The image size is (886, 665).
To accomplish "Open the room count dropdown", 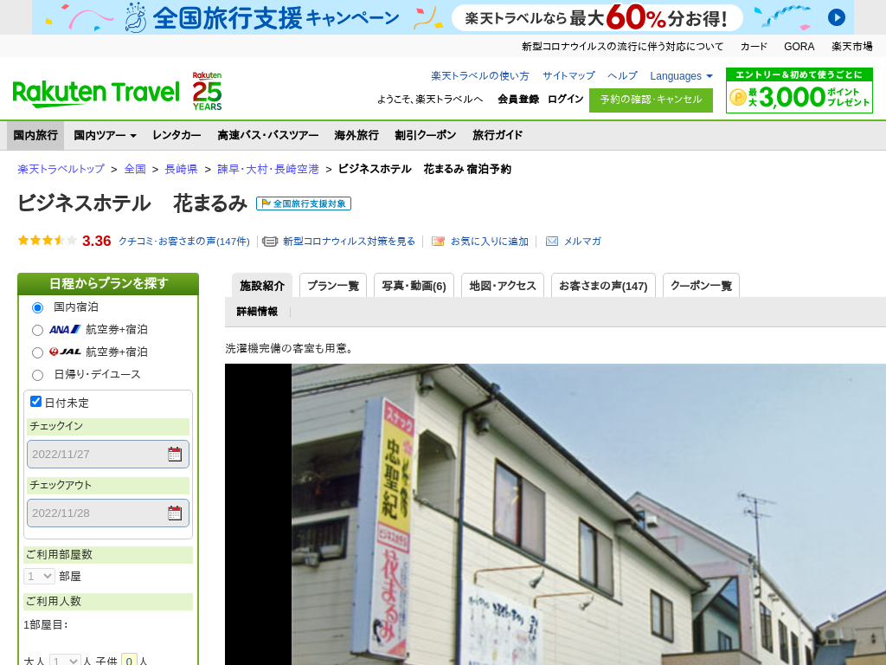I will point(39,576).
